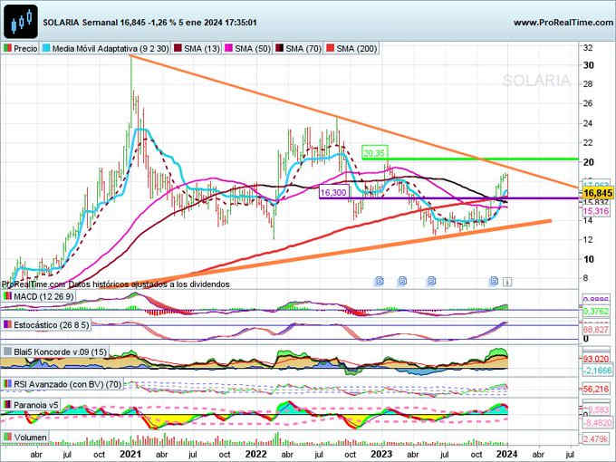Click the 2021 label on time axis
Viewport: 616px width, 462px height.
pyautogui.click(x=130, y=454)
